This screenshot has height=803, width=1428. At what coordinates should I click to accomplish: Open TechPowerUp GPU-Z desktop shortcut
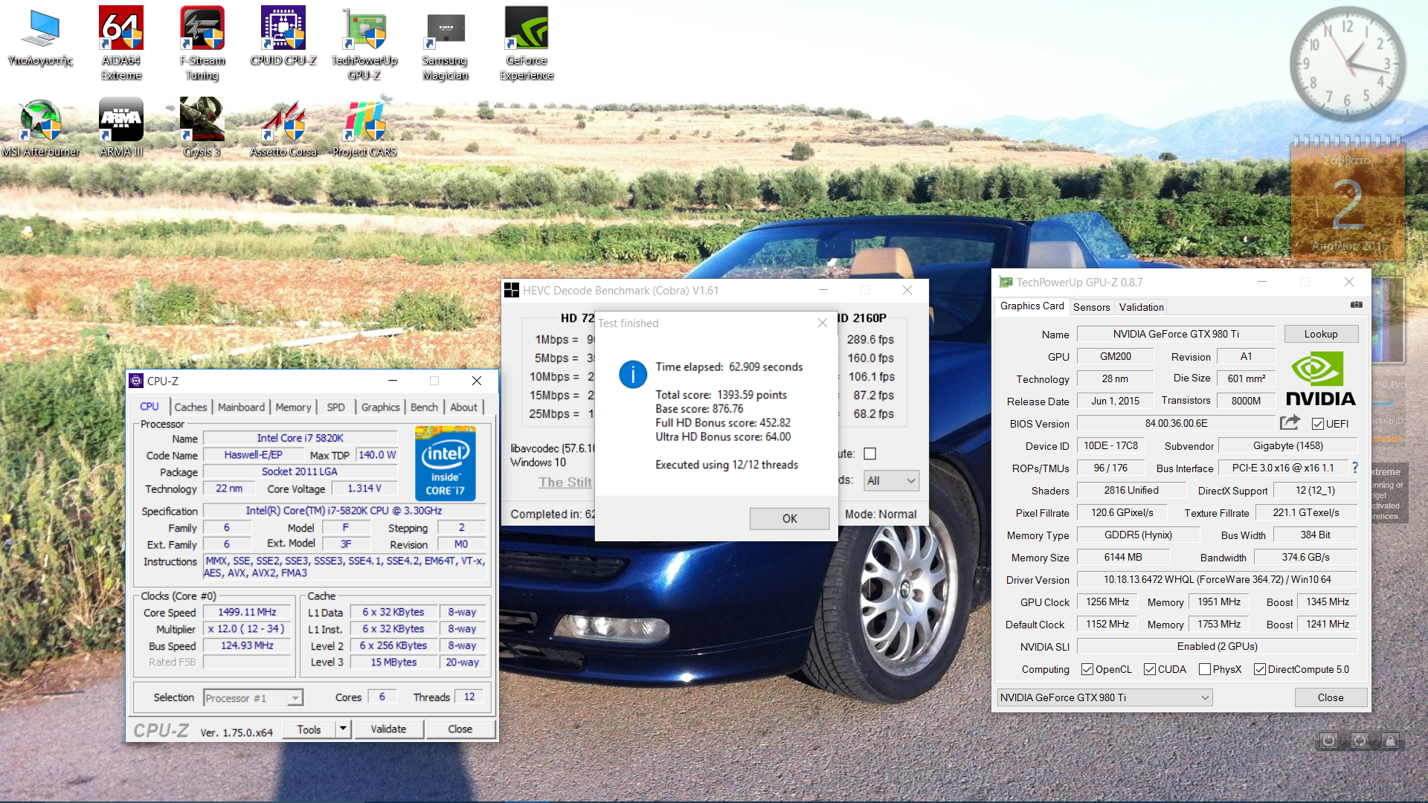(364, 43)
